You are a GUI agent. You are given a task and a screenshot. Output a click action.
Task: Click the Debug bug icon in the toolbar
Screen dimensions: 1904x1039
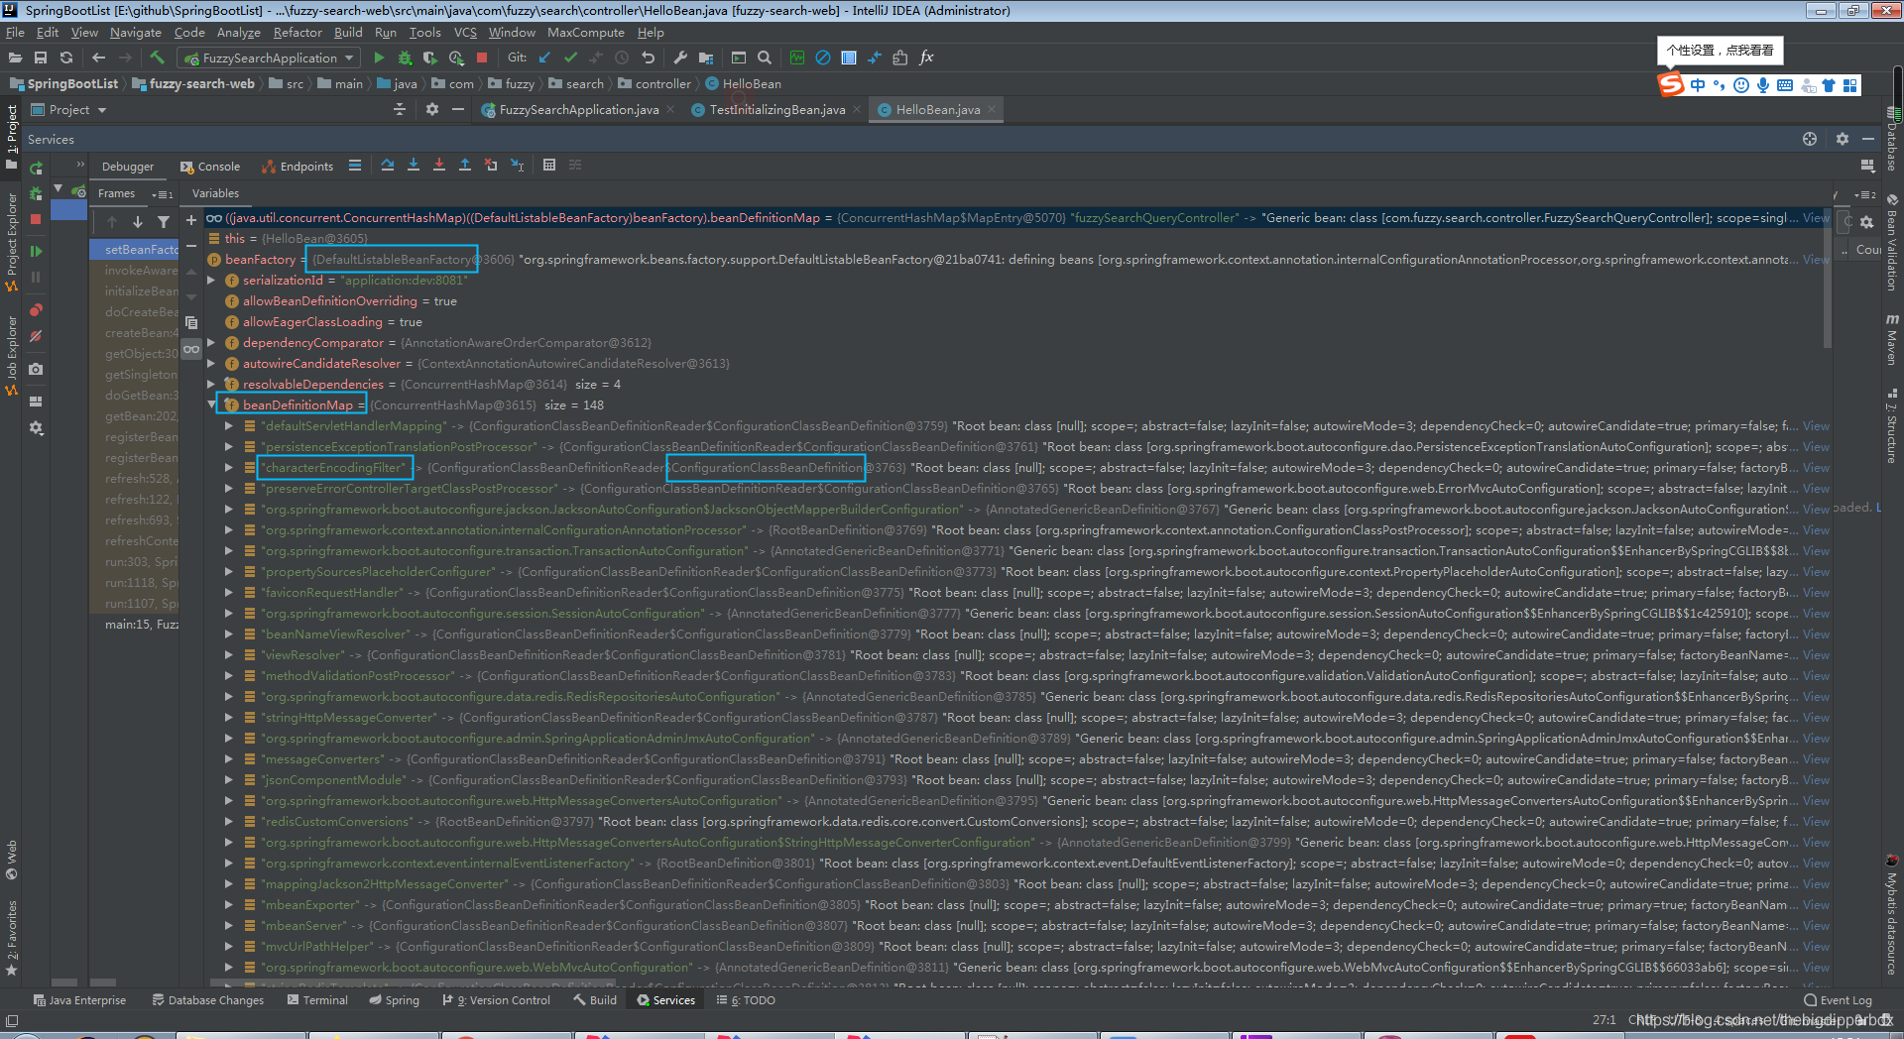(x=405, y=58)
